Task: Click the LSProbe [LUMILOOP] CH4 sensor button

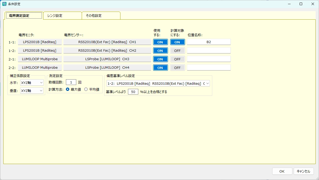Action: [107, 68]
